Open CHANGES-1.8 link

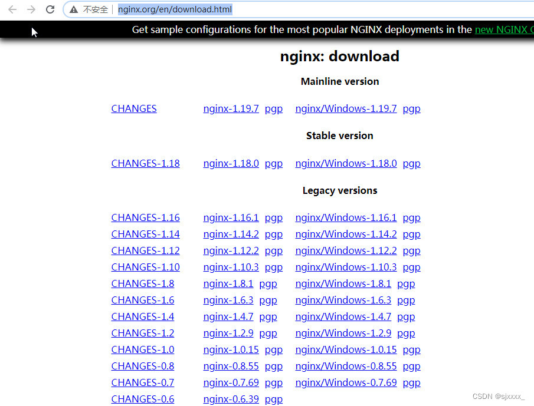pyautogui.click(x=143, y=283)
